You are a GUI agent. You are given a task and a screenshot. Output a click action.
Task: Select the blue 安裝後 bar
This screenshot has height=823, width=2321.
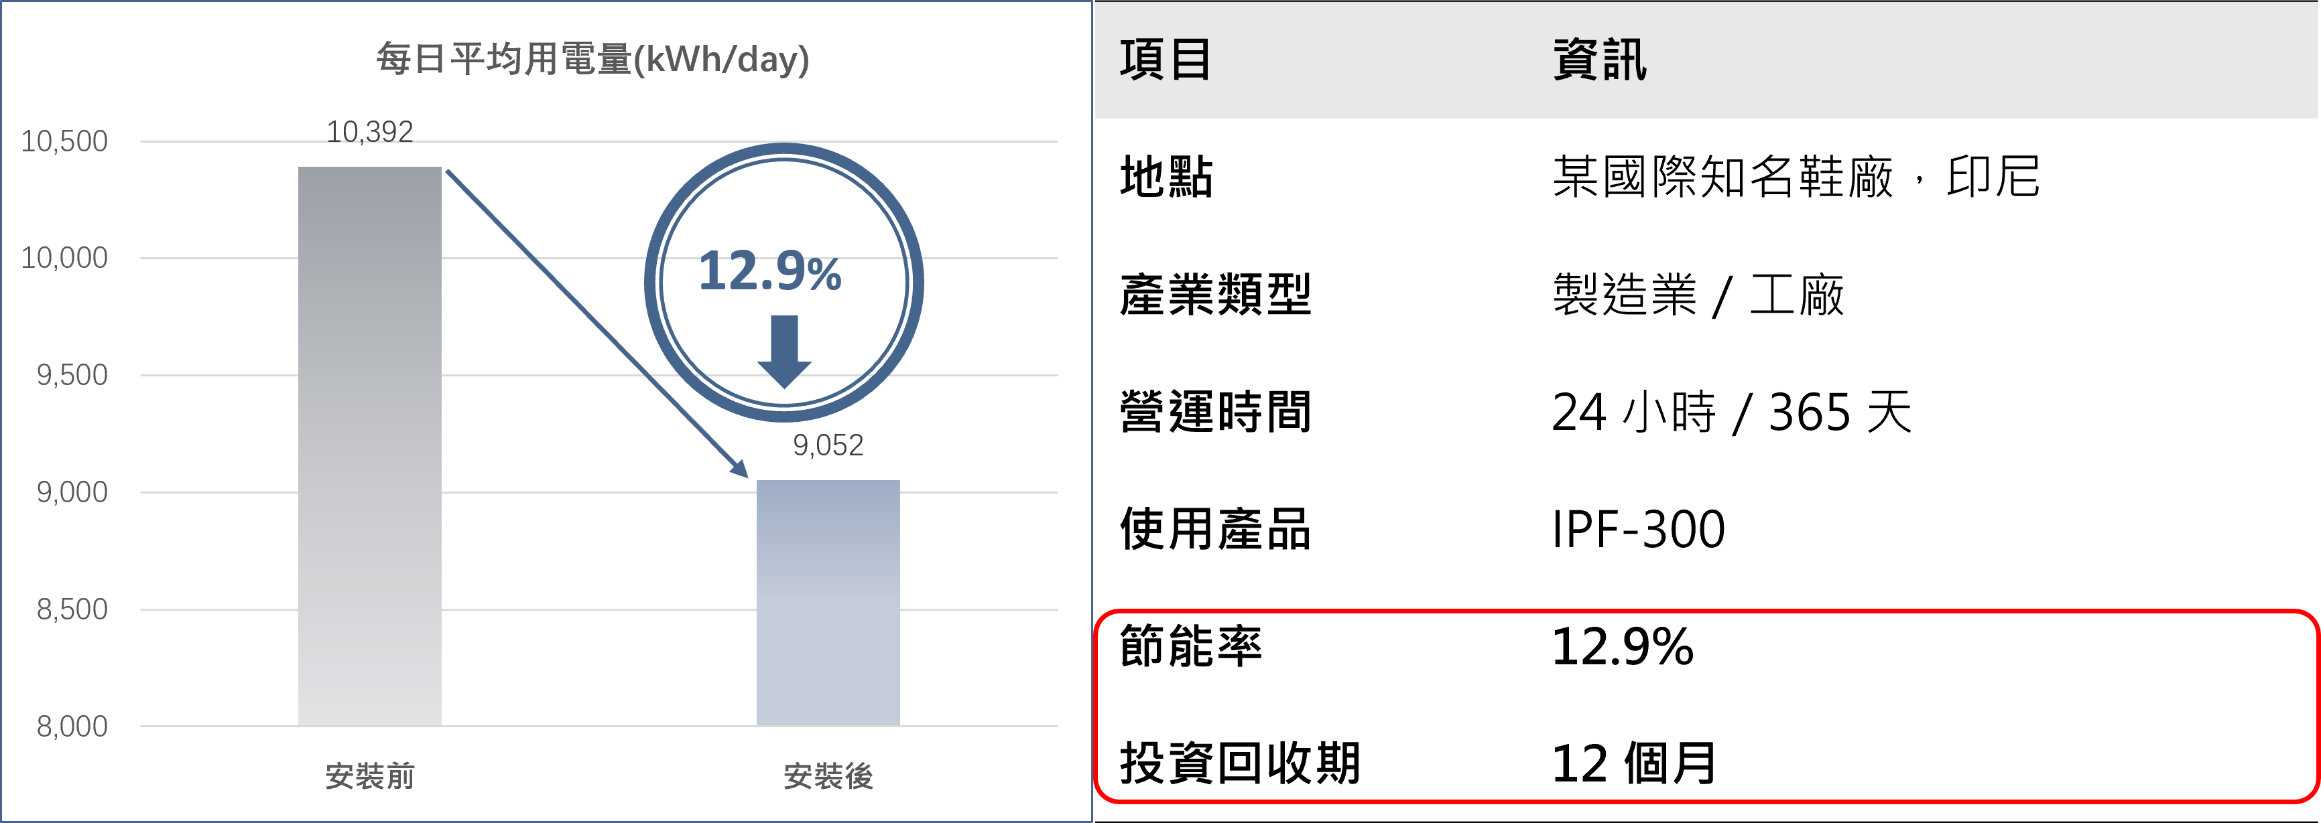(827, 603)
